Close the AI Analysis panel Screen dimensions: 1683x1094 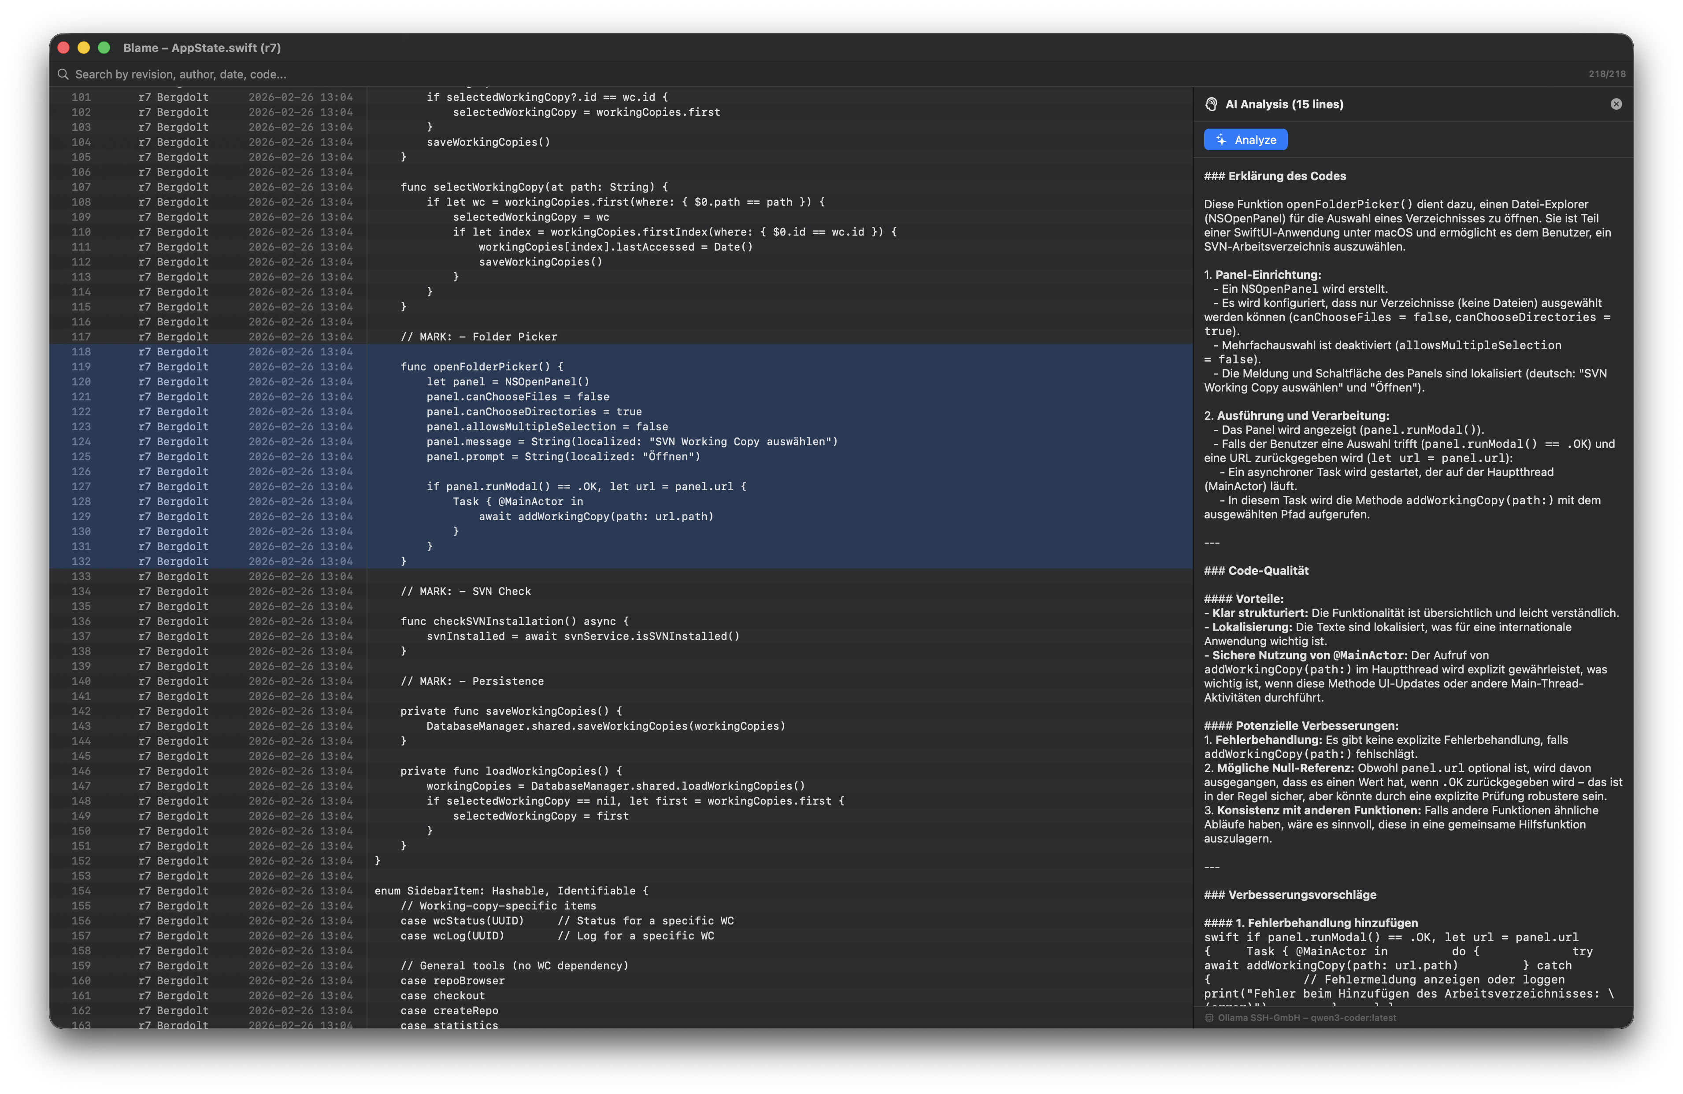click(1616, 104)
